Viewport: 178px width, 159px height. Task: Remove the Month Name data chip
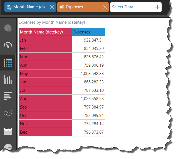[52, 7]
